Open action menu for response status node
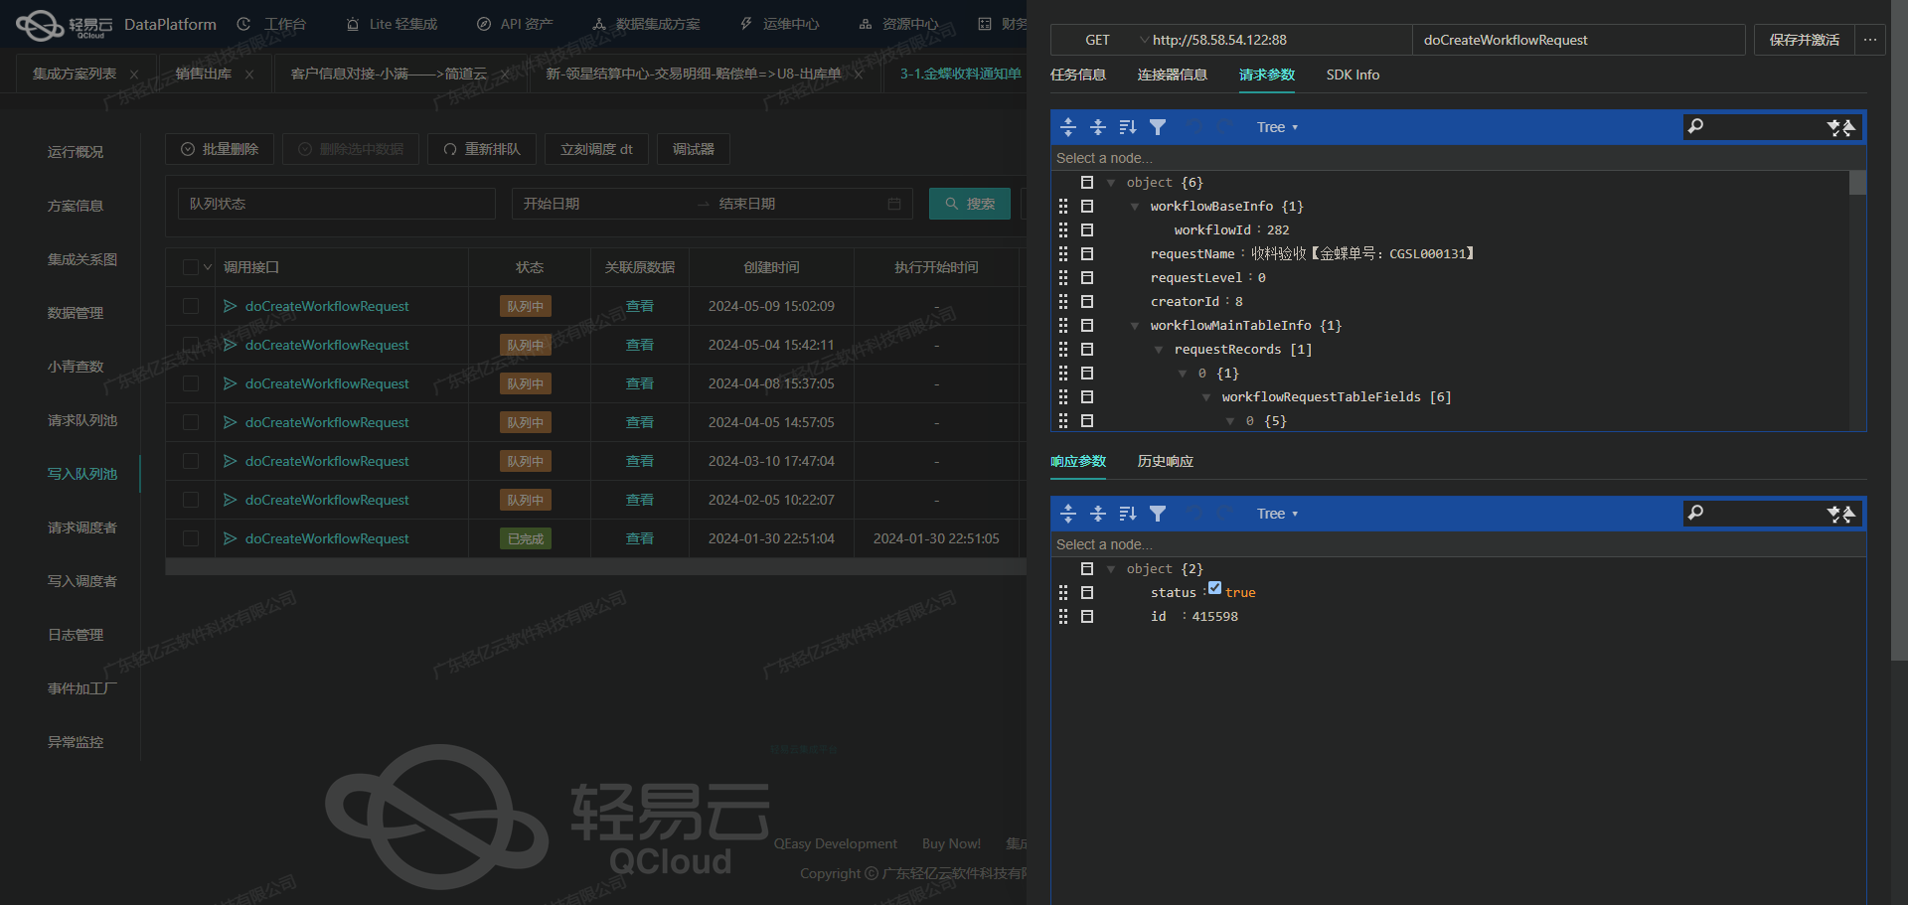Screen dimensions: 1908x905 1087,593
